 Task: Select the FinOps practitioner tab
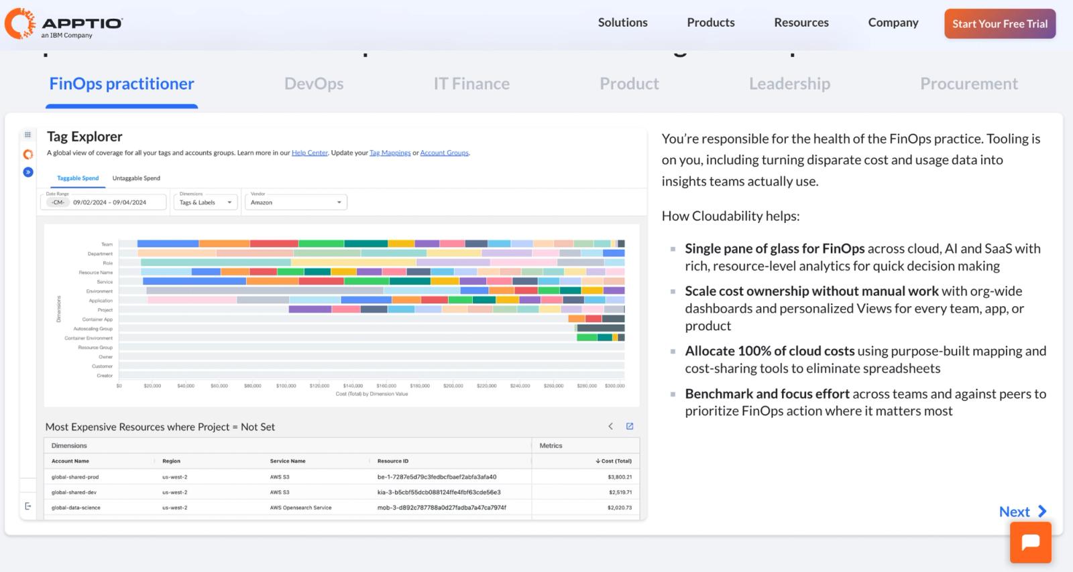(121, 84)
